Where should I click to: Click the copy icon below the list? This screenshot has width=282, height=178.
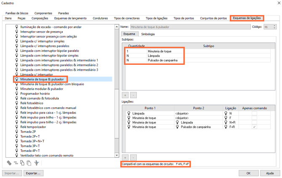(22, 163)
